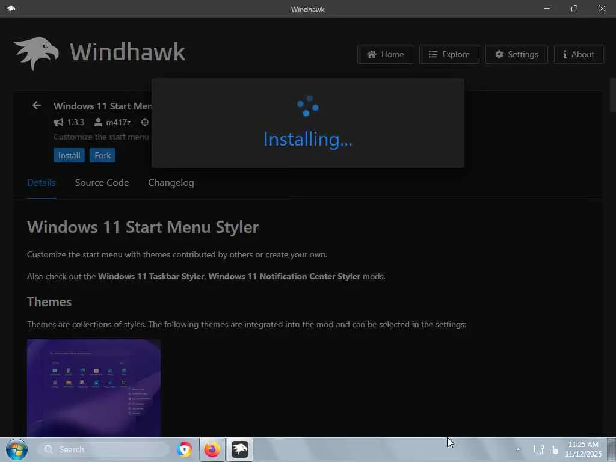Open the Chrome icon in the taskbar

(185, 449)
